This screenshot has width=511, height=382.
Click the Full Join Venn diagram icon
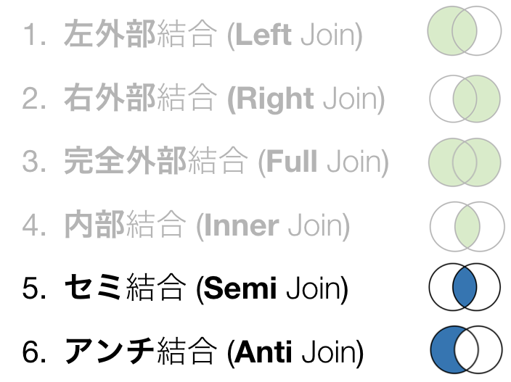tap(465, 162)
